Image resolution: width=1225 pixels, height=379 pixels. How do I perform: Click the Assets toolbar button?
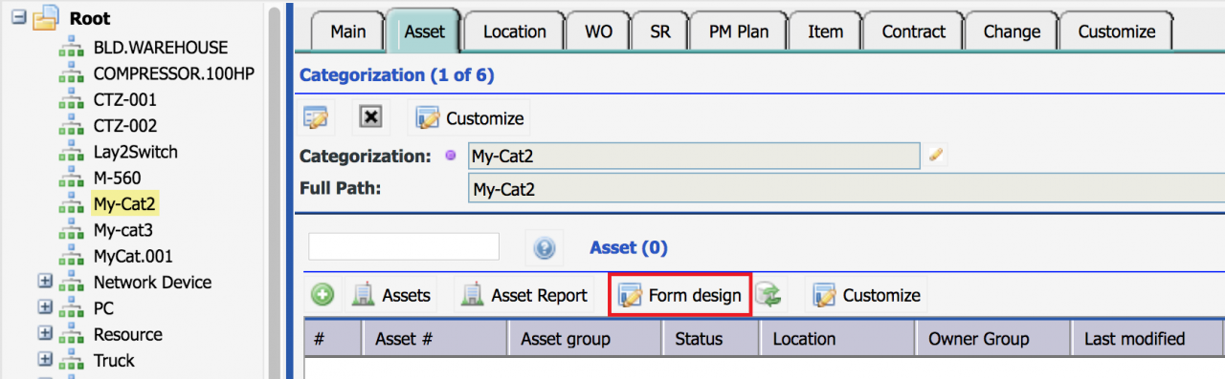(390, 295)
